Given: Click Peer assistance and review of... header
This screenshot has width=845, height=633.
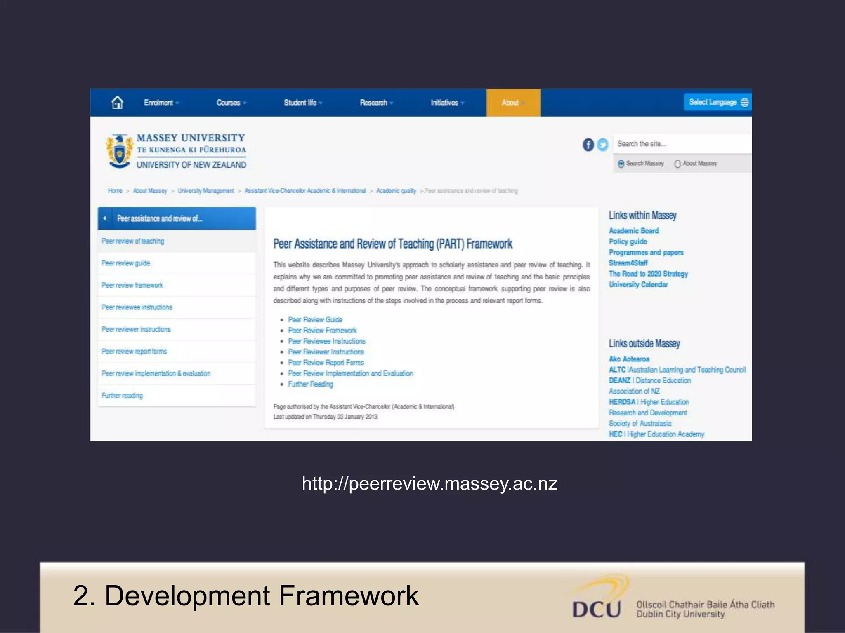Looking at the screenshot, I should pos(177,218).
